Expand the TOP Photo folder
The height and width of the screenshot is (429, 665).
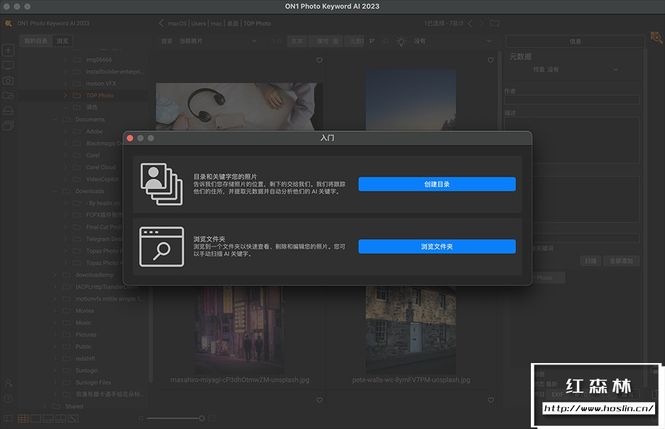65,96
